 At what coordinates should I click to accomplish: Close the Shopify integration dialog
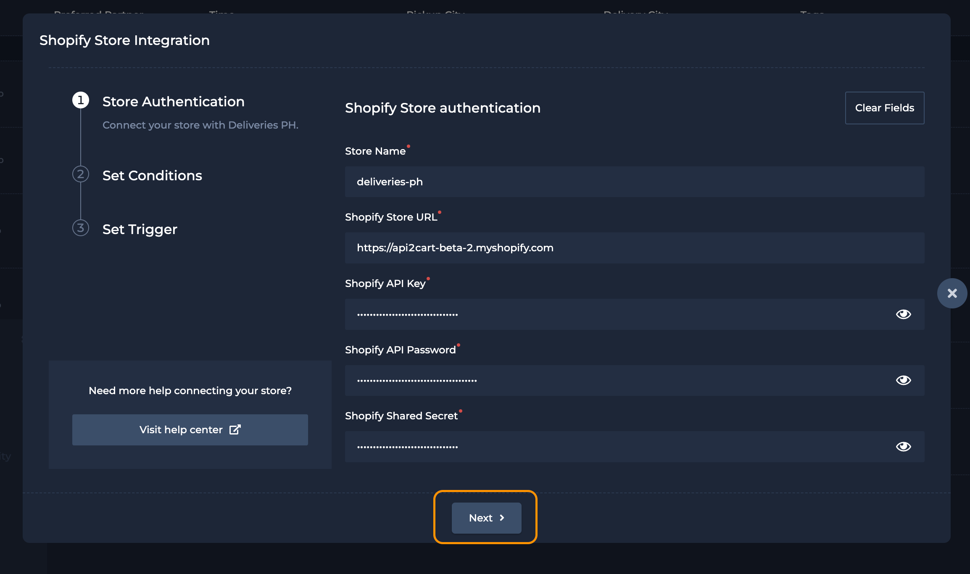point(952,293)
